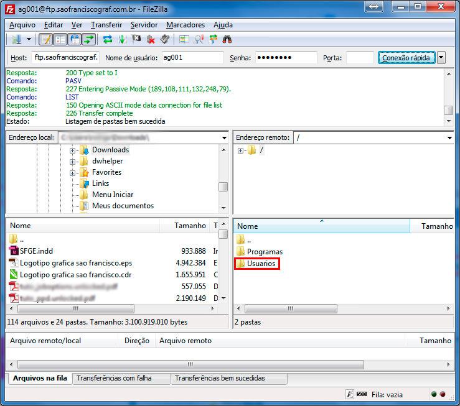Click local file list horizontal scrollbar
This screenshot has width=460, height=406.
76,308
